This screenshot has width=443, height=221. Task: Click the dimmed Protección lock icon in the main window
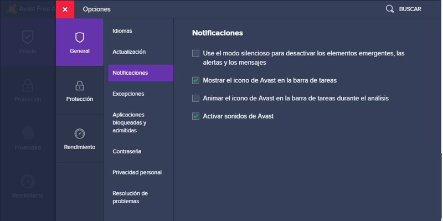[x=28, y=85]
